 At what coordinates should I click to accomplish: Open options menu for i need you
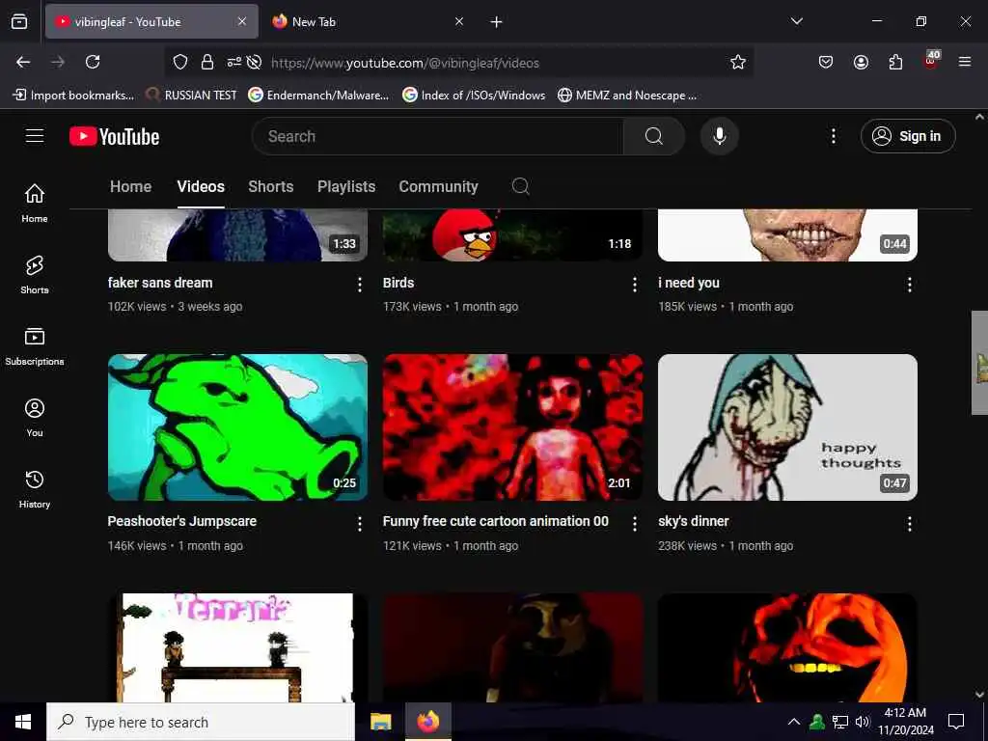click(x=909, y=285)
